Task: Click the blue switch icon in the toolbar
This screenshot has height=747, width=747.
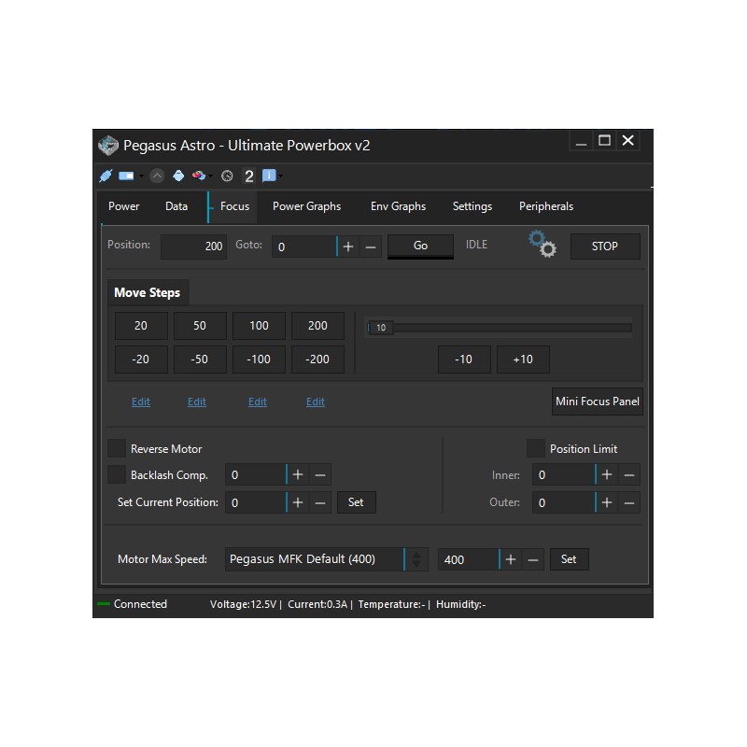Action: point(126,176)
